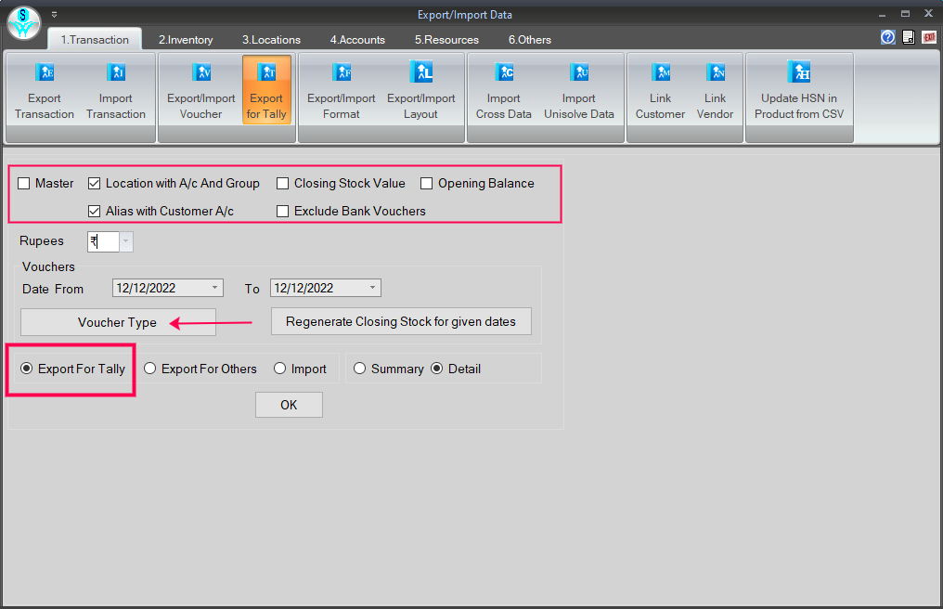943x609 pixels.
Task: Open the Rupees symbol dropdown arrow
Action: [x=125, y=241]
